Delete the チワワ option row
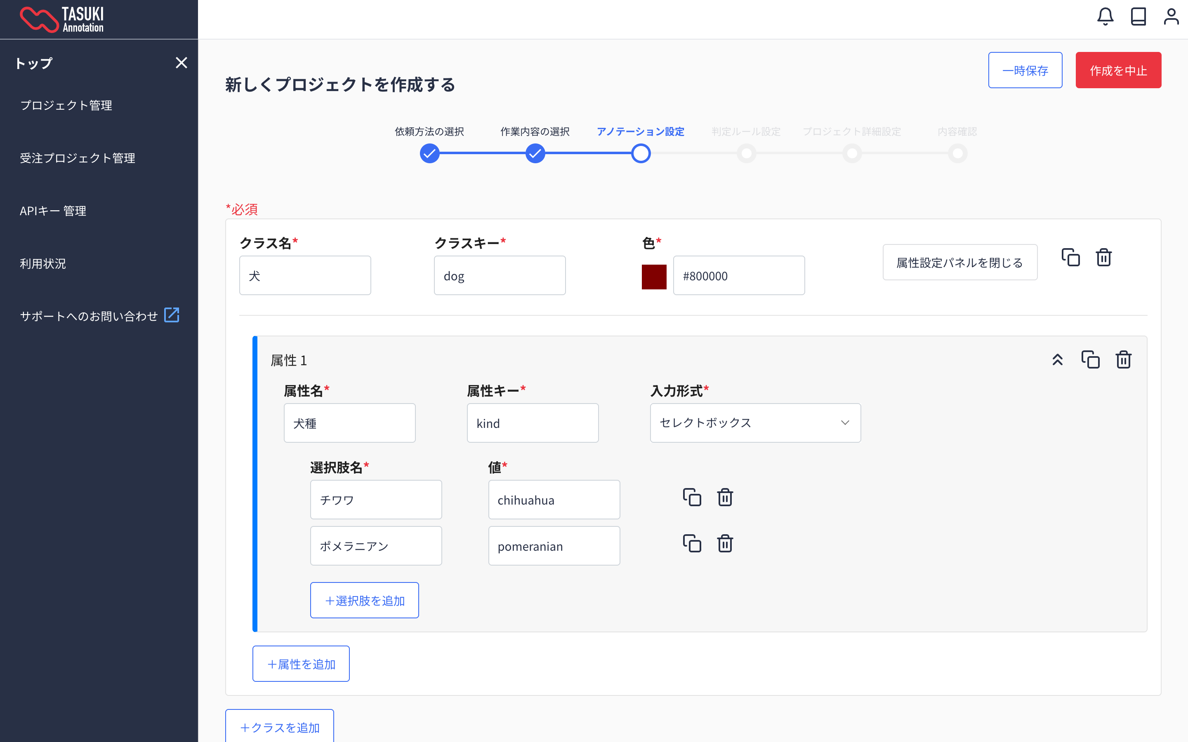This screenshot has width=1188, height=742. click(725, 497)
